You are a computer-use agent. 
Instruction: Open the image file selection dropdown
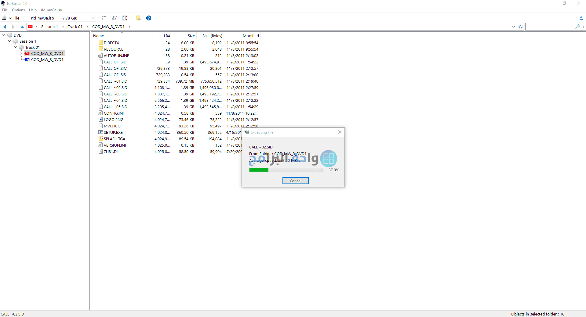pos(93,18)
